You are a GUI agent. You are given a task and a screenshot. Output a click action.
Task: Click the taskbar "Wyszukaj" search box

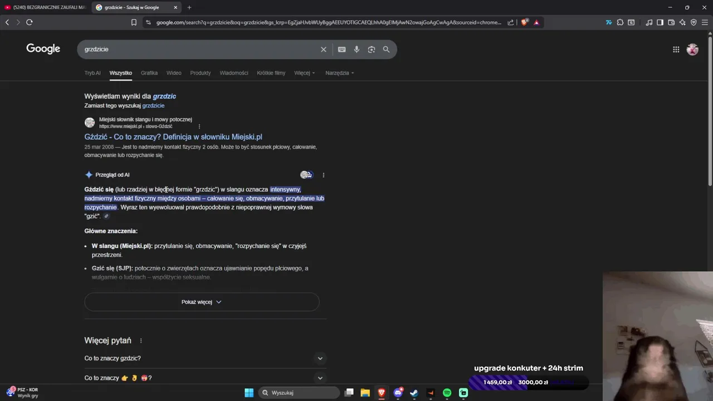pyautogui.click(x=300, y=393)
